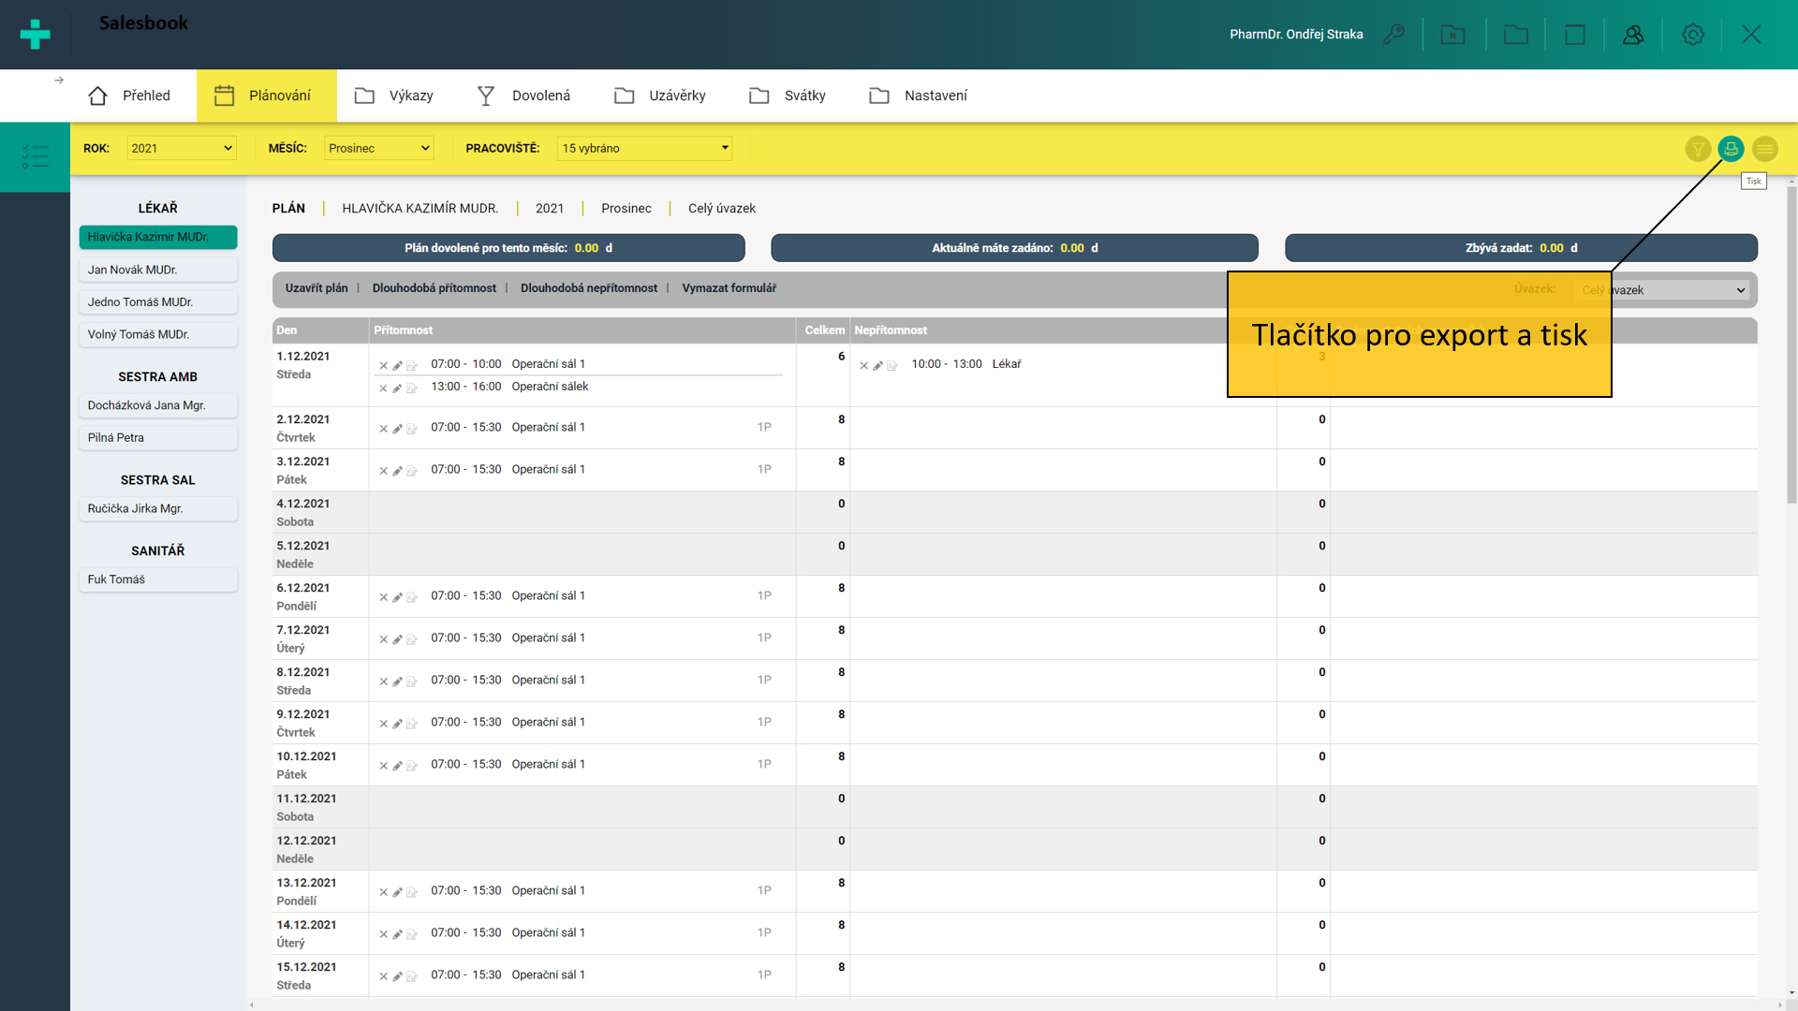Click Uzavřít plán link
The width and height of the screenshot is (1798, 1011).
point(316,288)
